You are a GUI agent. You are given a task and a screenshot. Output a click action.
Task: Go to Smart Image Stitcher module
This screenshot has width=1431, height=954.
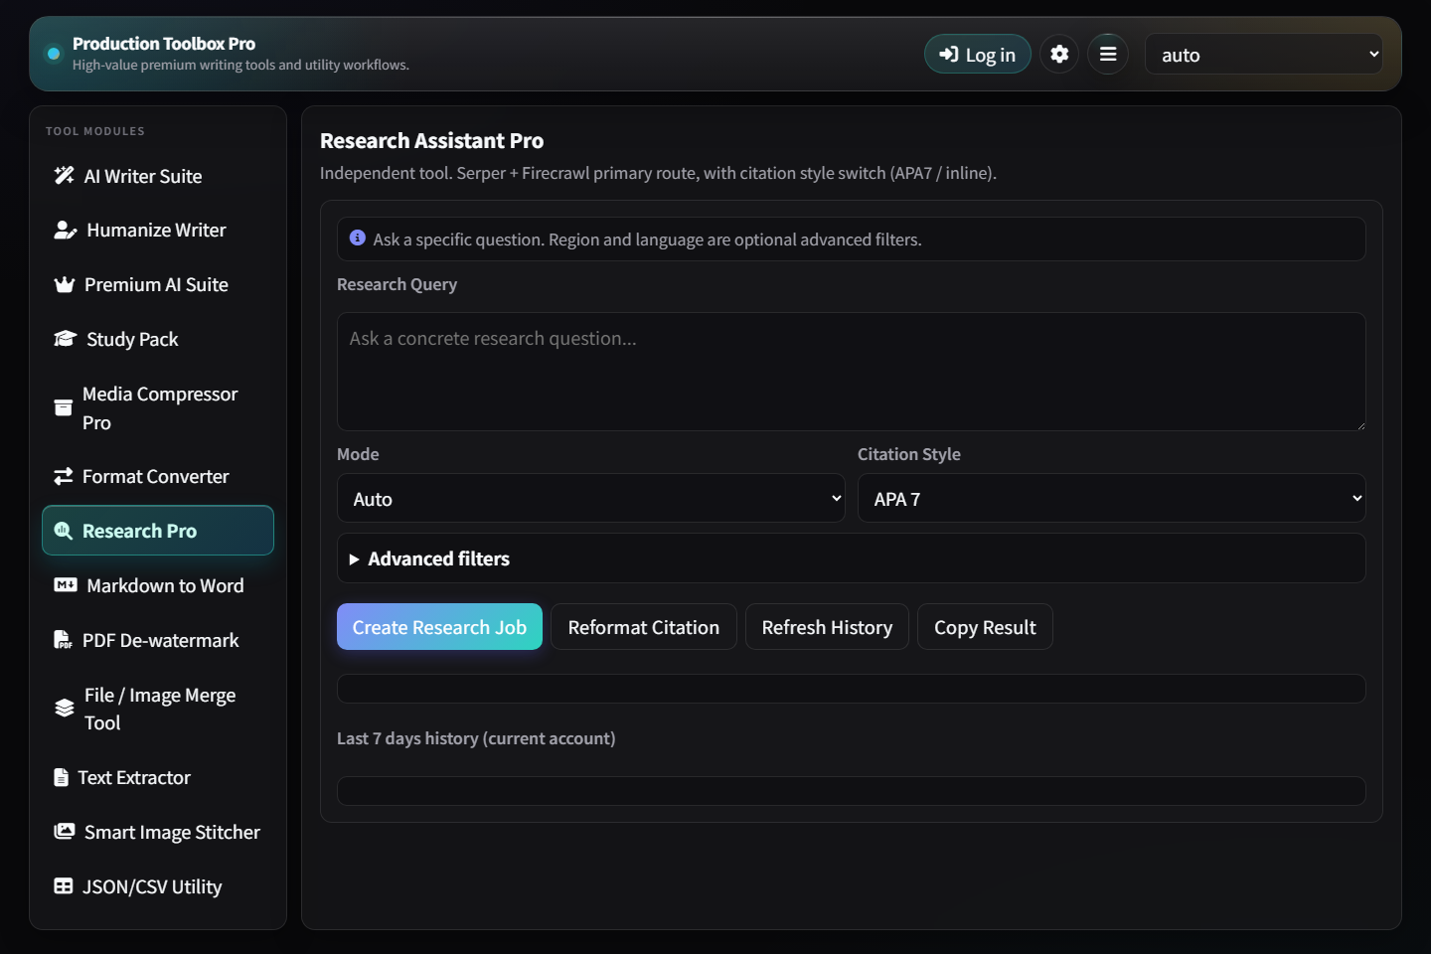158,832
